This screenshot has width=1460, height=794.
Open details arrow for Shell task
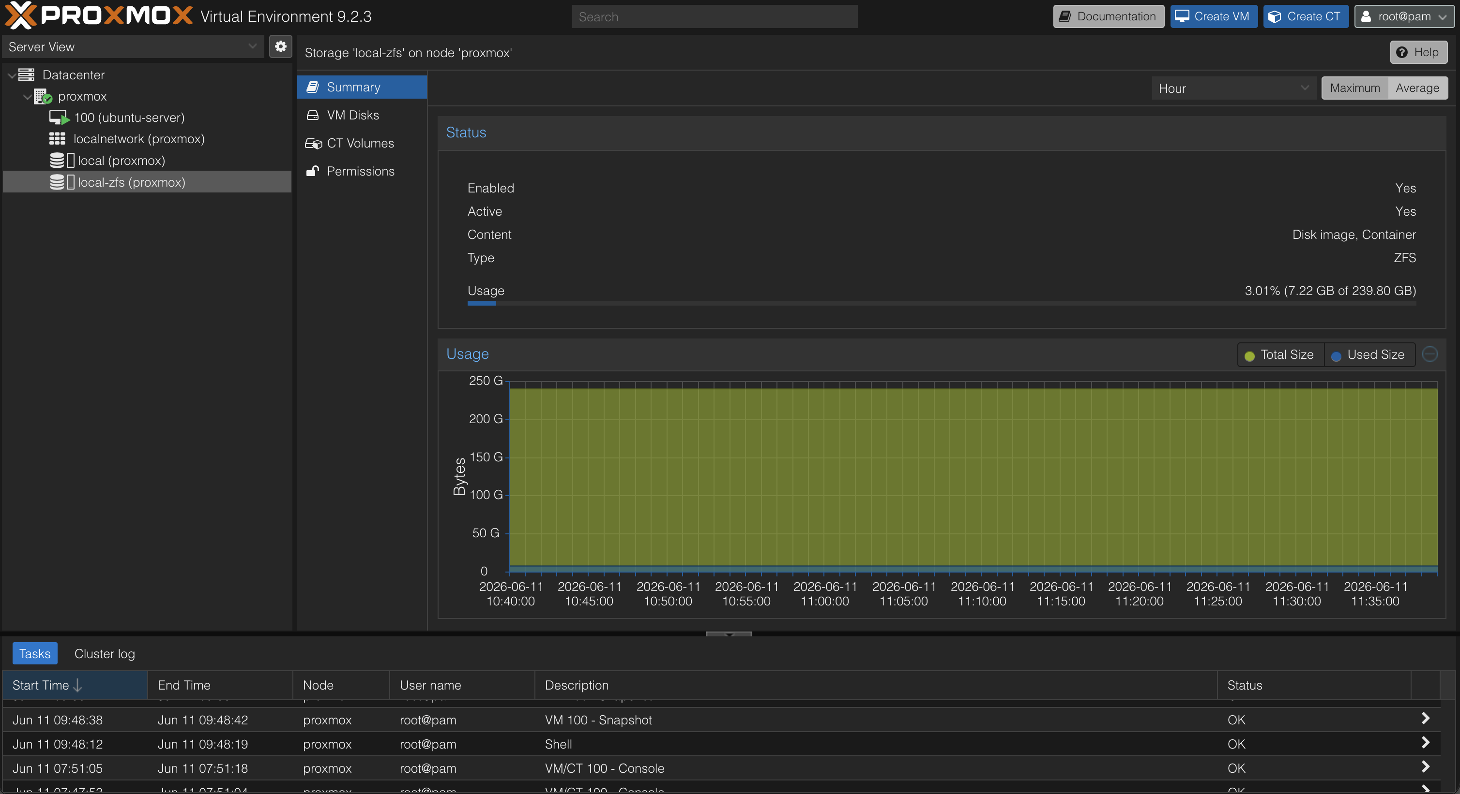pos(1426,743)
